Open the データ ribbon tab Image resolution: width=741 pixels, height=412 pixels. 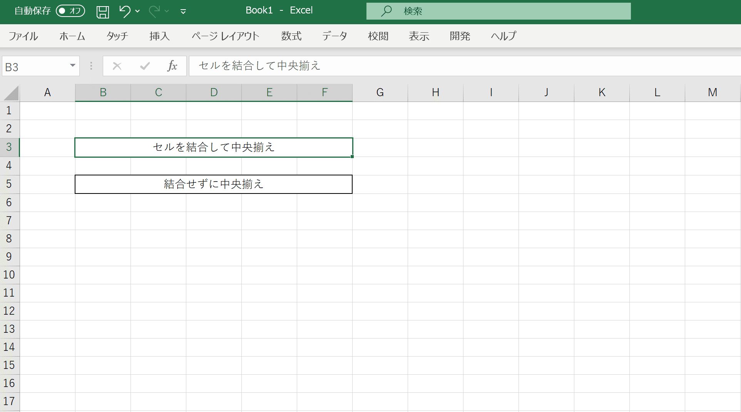335,36
